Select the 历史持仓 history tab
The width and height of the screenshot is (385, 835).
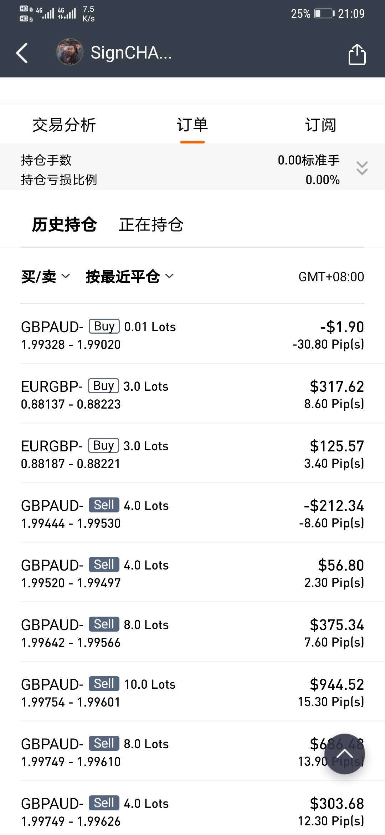[64, 225]
